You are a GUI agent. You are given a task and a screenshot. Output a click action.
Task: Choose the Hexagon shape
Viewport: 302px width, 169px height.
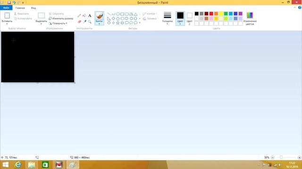click(x=122, y=19)
